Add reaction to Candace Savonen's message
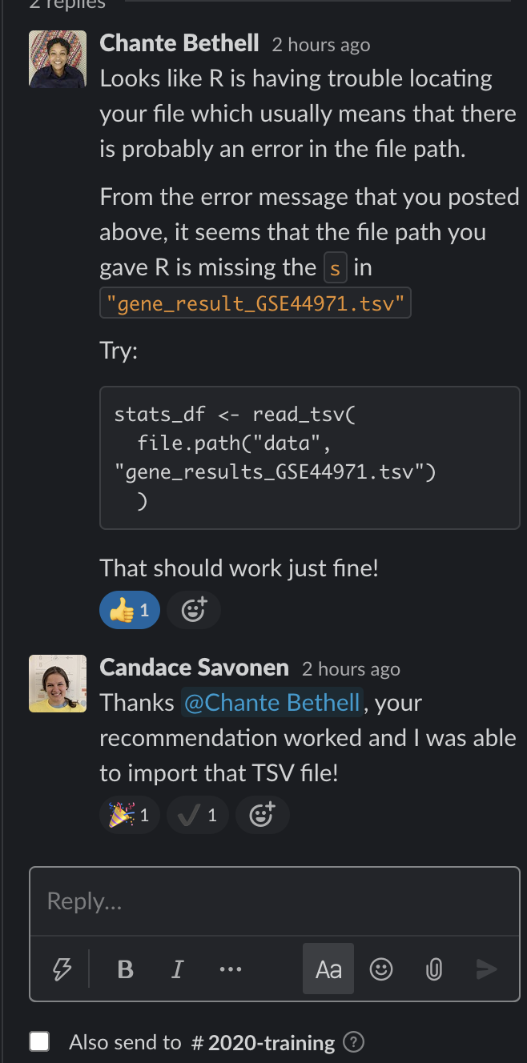Viewport: 527px width, 1063px height. tap(262, 816)
